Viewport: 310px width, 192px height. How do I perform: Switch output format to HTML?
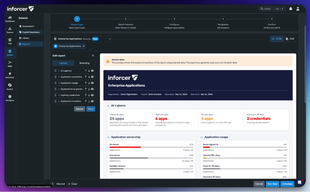coord(277,39)
